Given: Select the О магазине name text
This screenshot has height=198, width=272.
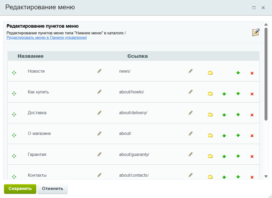Looking at the screenshot, I should pyautogui.click(x=39, y=133).
